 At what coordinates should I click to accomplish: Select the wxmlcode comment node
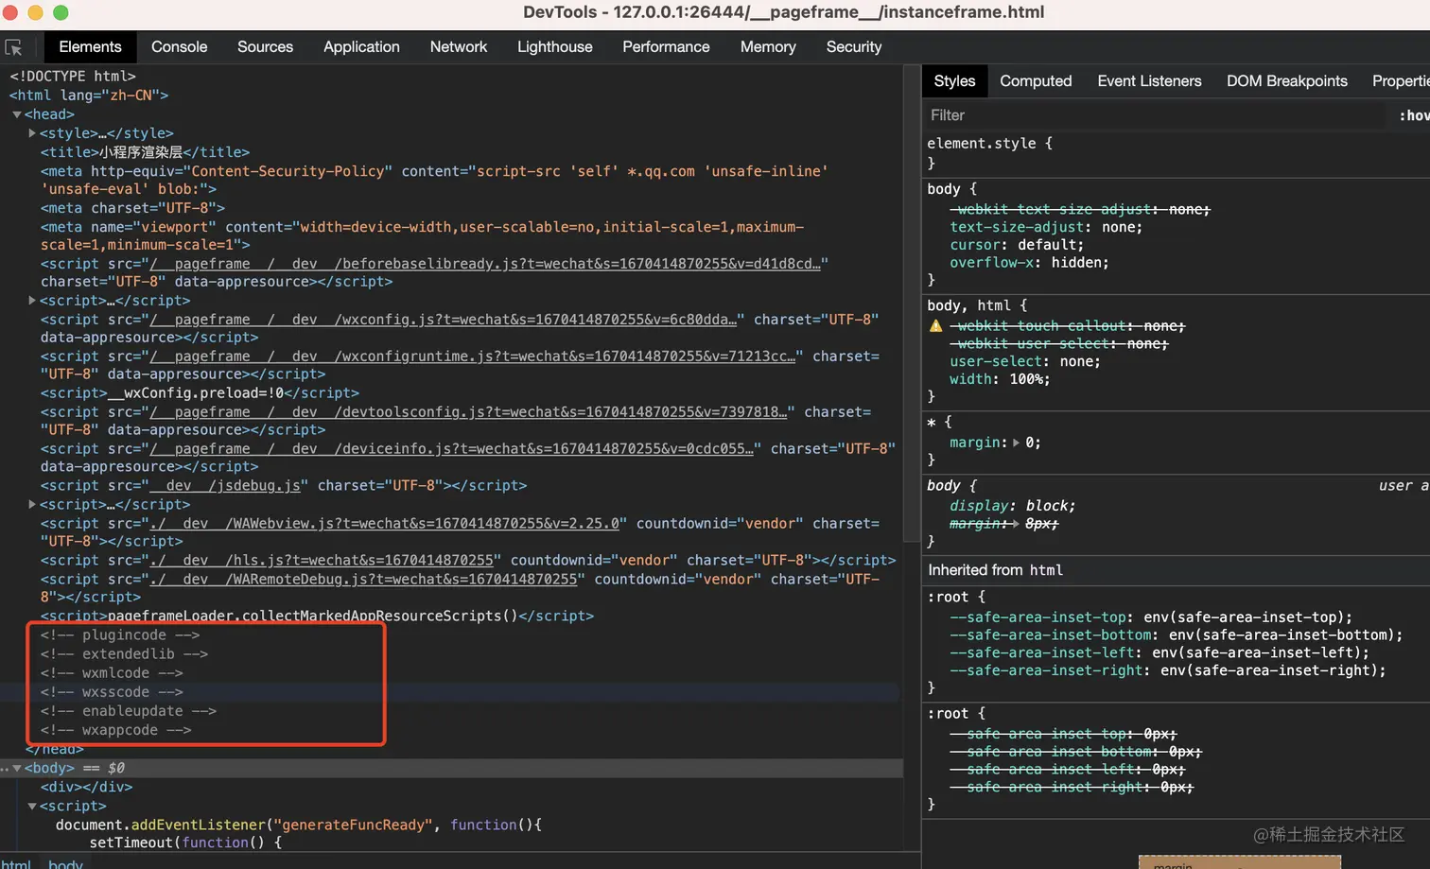pos(112,673)
